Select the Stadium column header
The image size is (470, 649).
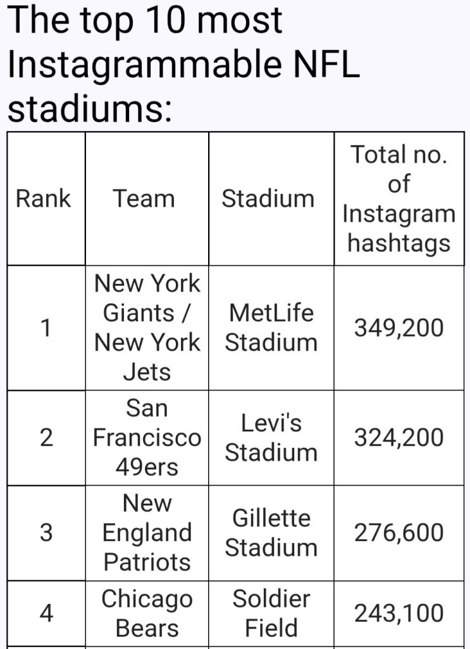pyautogui.click(x=268, y=198)
